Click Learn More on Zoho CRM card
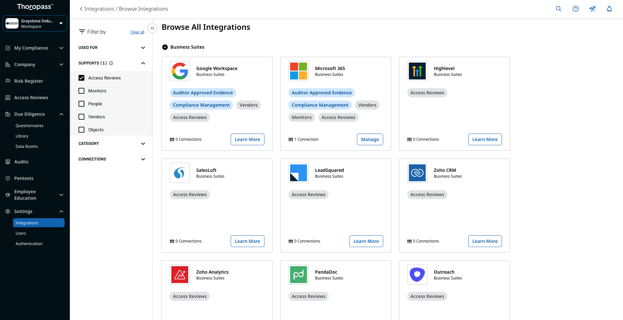 485,241
